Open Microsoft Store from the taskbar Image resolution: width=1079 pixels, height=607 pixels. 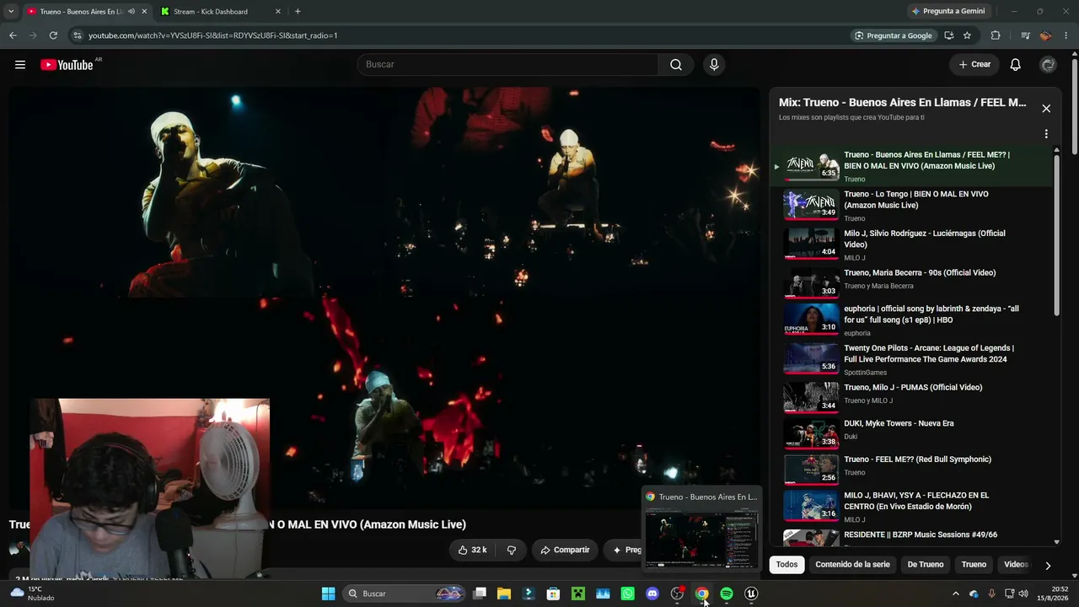click(554, 594)
